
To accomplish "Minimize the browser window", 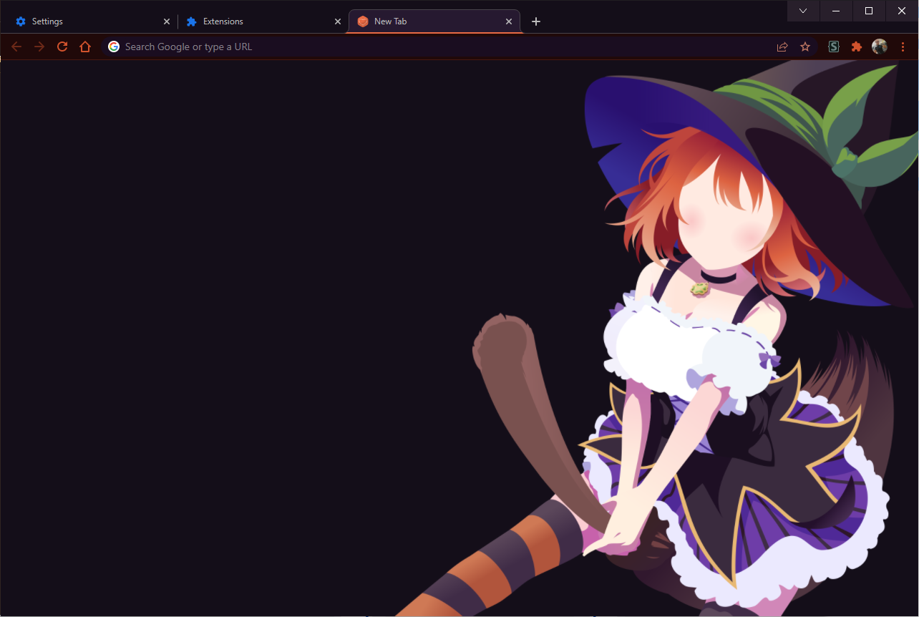I will pyautogui.click(x=836, y=11).
